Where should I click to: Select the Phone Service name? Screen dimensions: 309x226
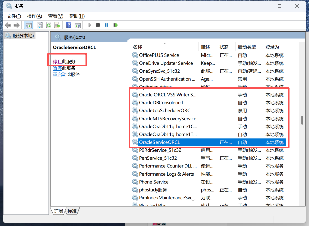154,182
